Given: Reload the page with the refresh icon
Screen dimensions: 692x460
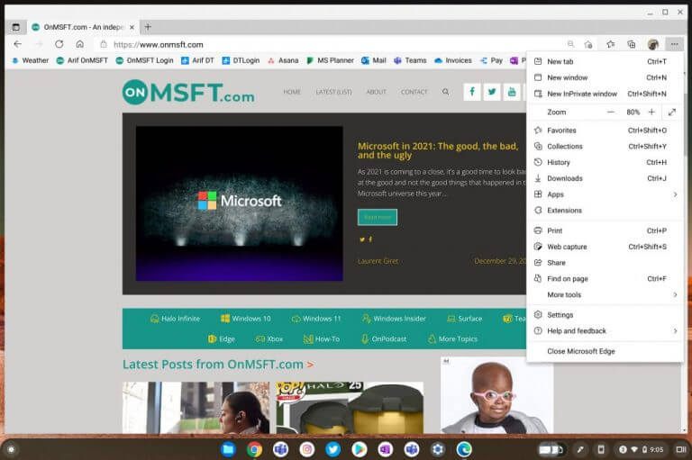Looking at the screenshot, I should [59, 44].
